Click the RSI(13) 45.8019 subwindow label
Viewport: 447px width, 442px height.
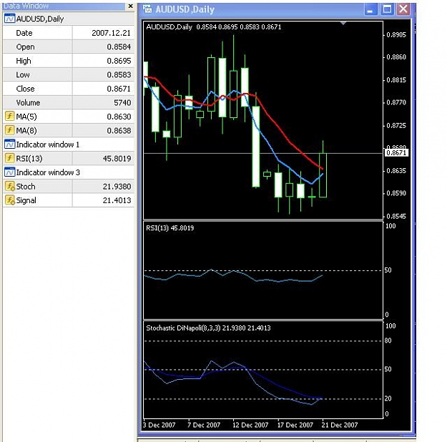170,228
